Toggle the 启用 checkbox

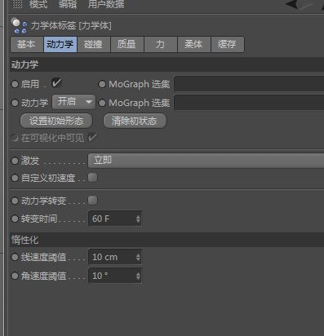(x=56, y=83)
